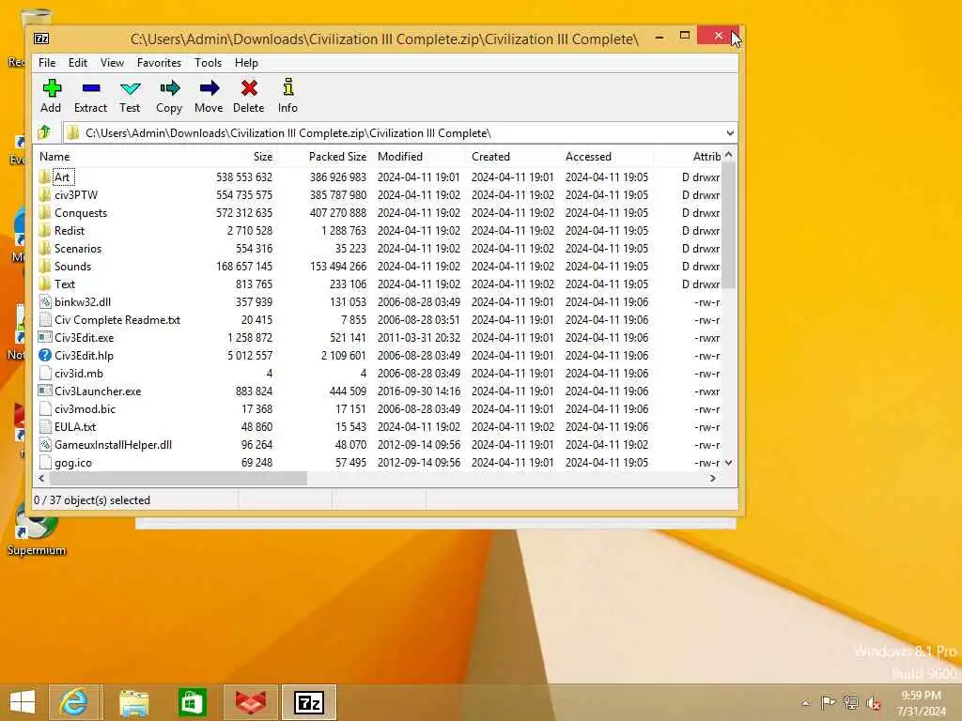Sort by the Name column header
This screenshot has width=962, height=721.
click(55, 157)
